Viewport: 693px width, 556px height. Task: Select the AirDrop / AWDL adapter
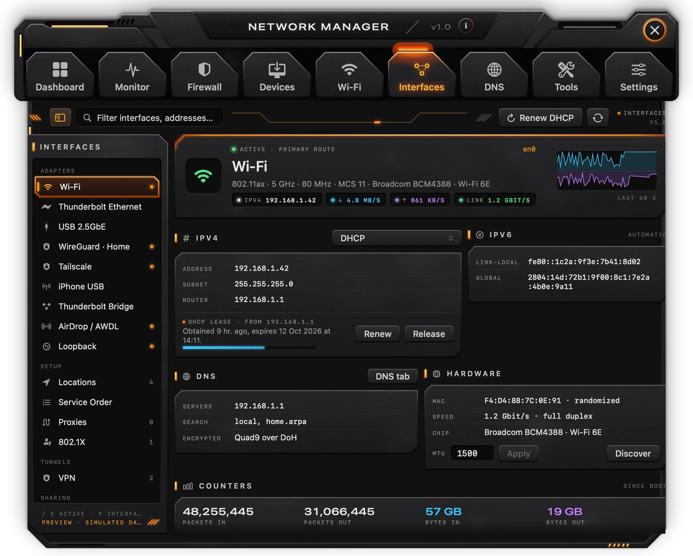(97, 326)
